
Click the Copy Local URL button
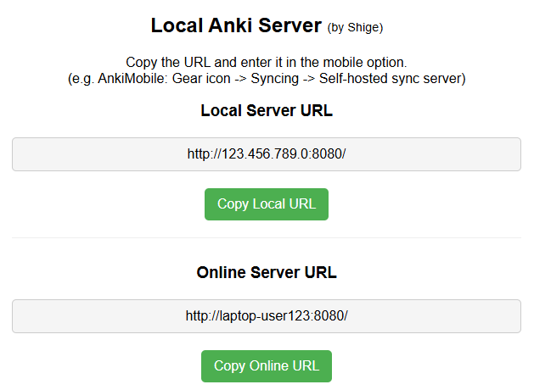[266, 204]
